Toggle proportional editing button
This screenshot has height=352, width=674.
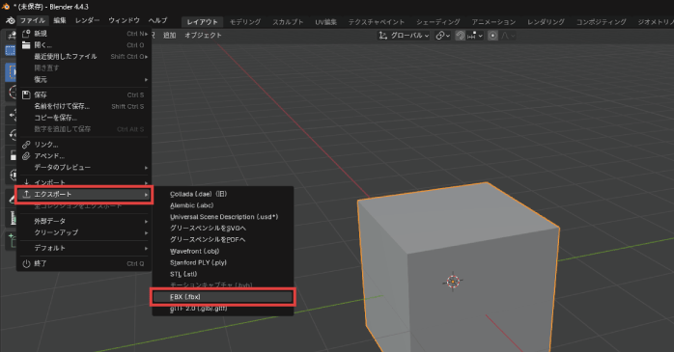(x=493, y=36)
